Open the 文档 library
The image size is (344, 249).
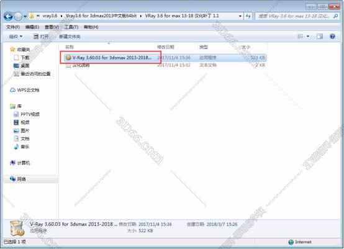tap(25, 138)
